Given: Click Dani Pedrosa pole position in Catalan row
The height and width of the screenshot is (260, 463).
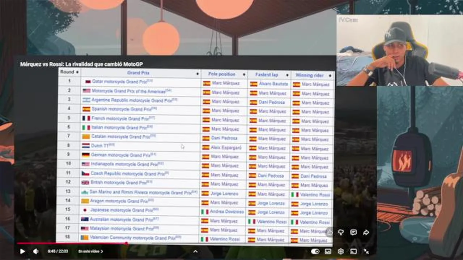Looking at the screenshot, I should pos(224,138).
